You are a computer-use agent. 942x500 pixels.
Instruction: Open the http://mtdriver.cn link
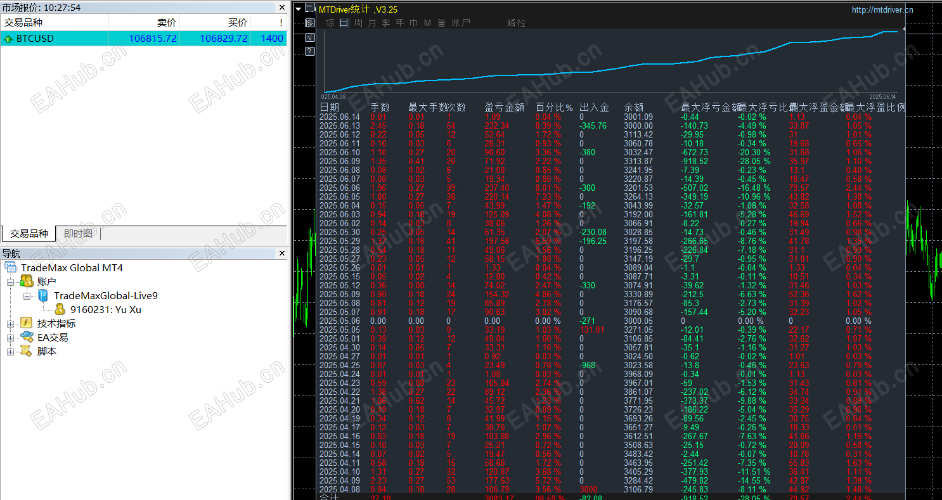pyautogui.click(x=882, y=10)
